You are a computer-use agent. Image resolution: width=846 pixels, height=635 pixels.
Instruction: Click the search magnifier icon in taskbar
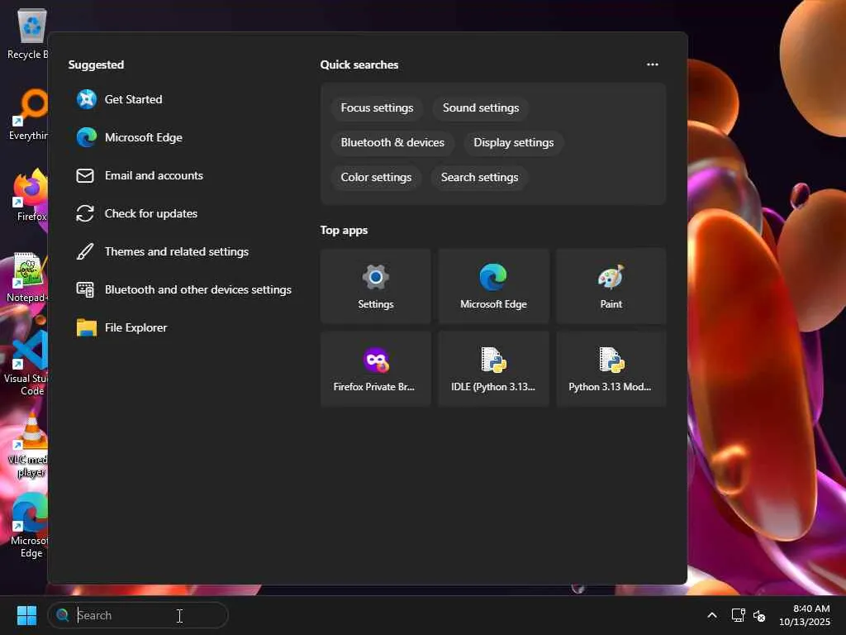tap(63, 615)
